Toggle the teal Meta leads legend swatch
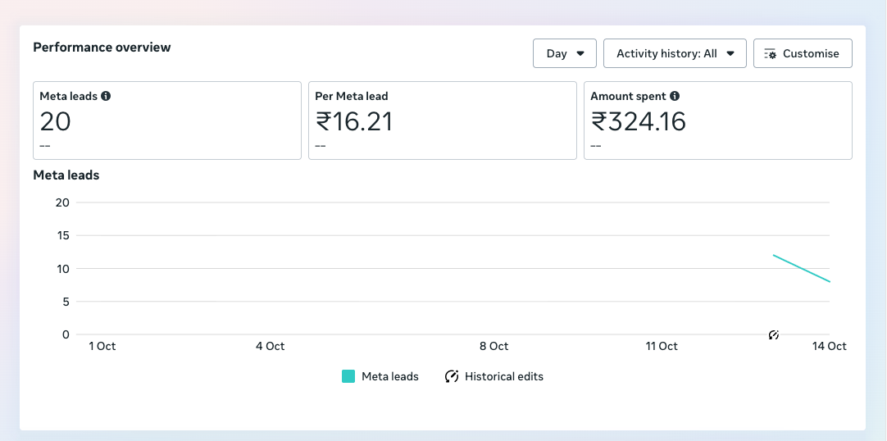The width and height of the screenshot is (887, 441). [348, 376]
